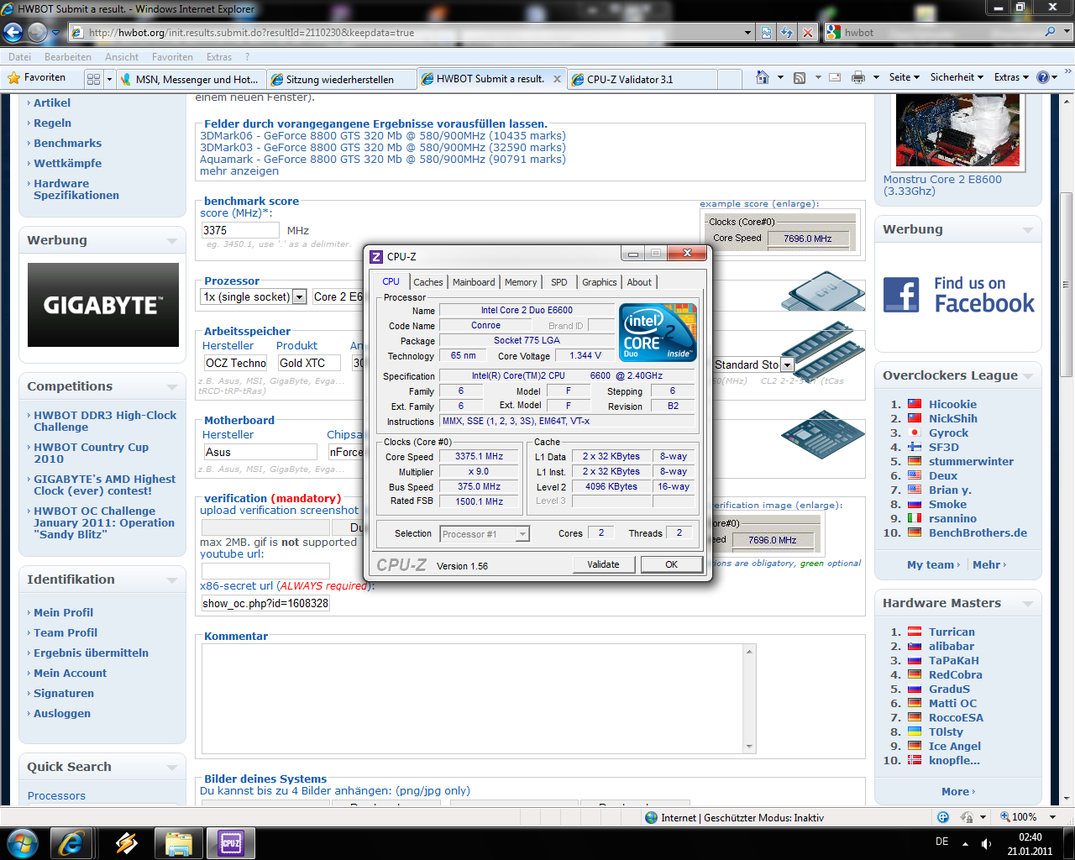Open the Standard Sto memory dropdown

click(x=787, y=364)
